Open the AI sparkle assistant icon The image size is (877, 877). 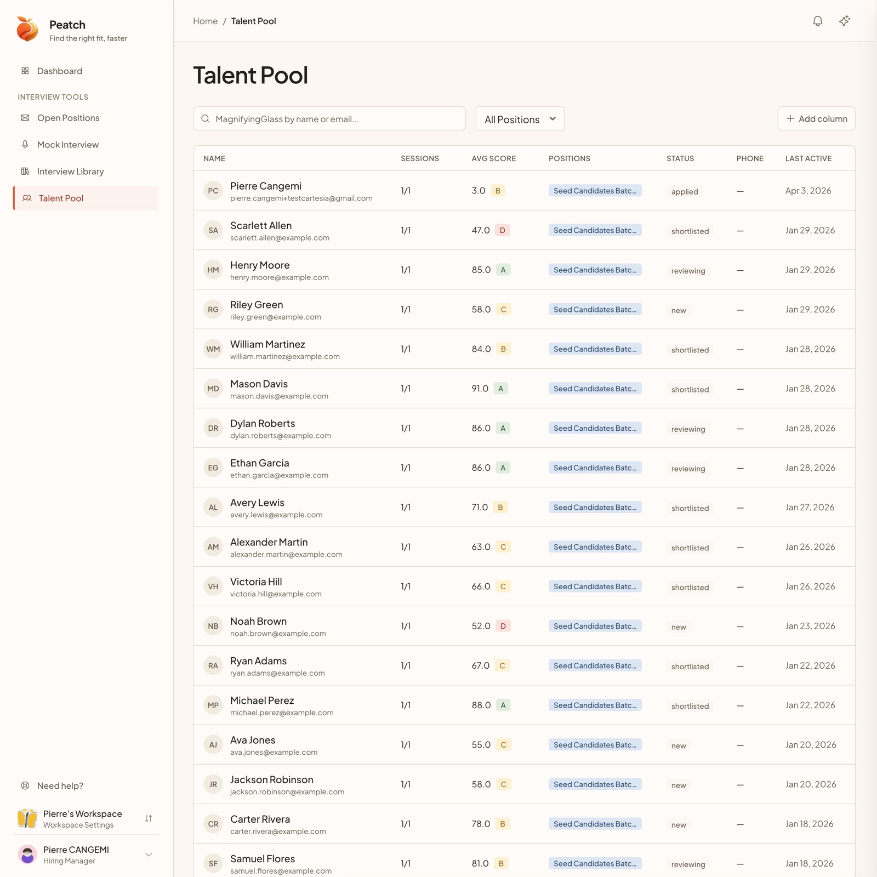845,21
